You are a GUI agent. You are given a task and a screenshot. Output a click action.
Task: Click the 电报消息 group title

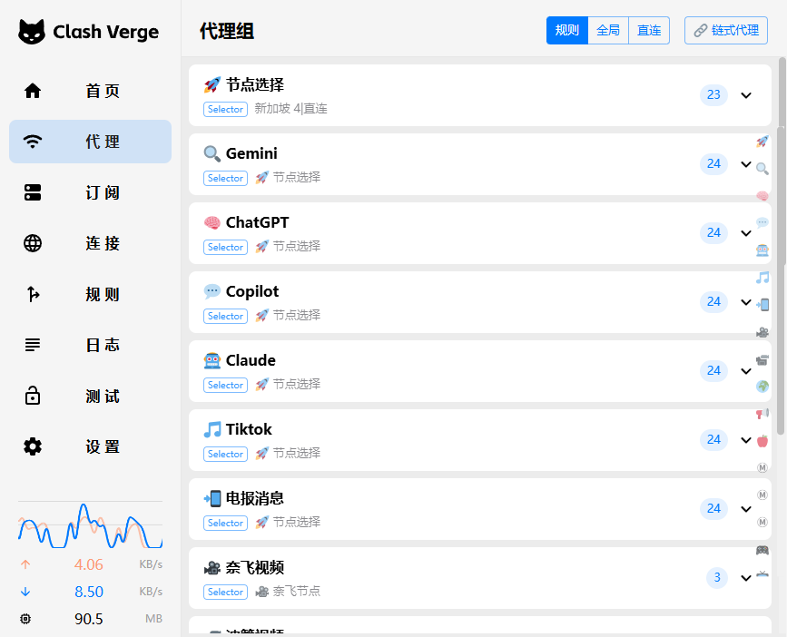255,498
